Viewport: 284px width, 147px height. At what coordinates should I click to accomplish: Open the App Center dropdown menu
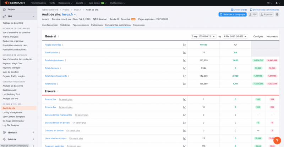point(98,3)
